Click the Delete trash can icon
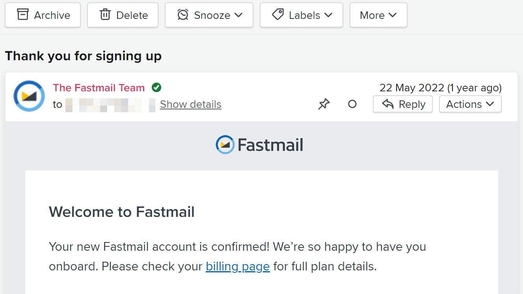The width and height of the screenshot is (523, 294). tap(105, 15)
